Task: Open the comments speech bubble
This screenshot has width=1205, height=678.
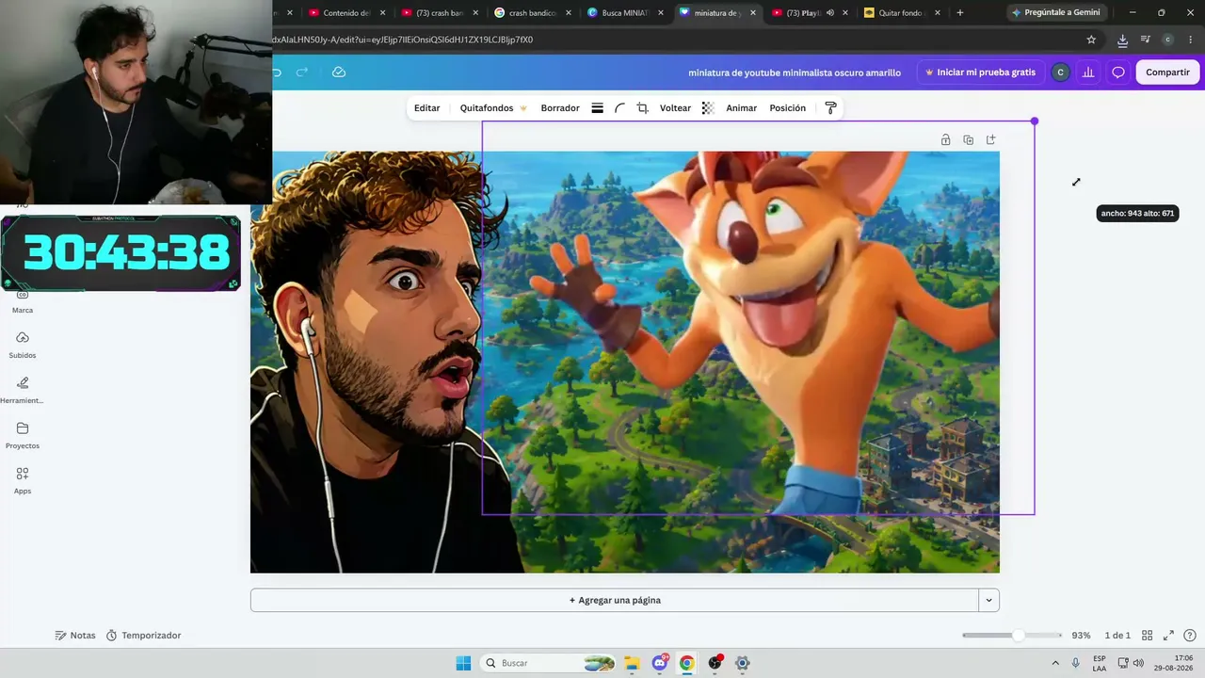Action: tap(1118, 73)
